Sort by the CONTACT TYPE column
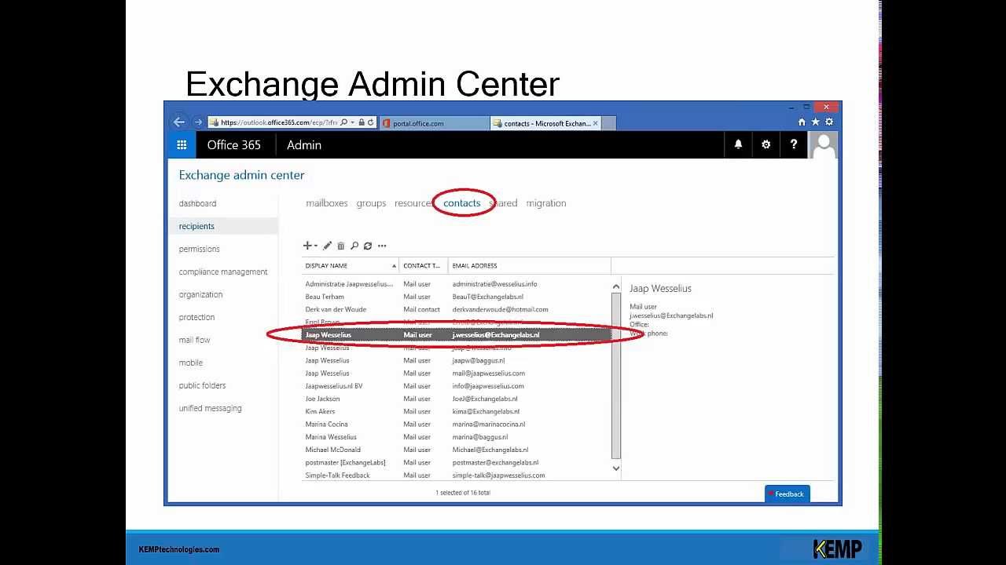Viewport: 1006px width, 565px height. pyautogui.click(x=424, y=265)
